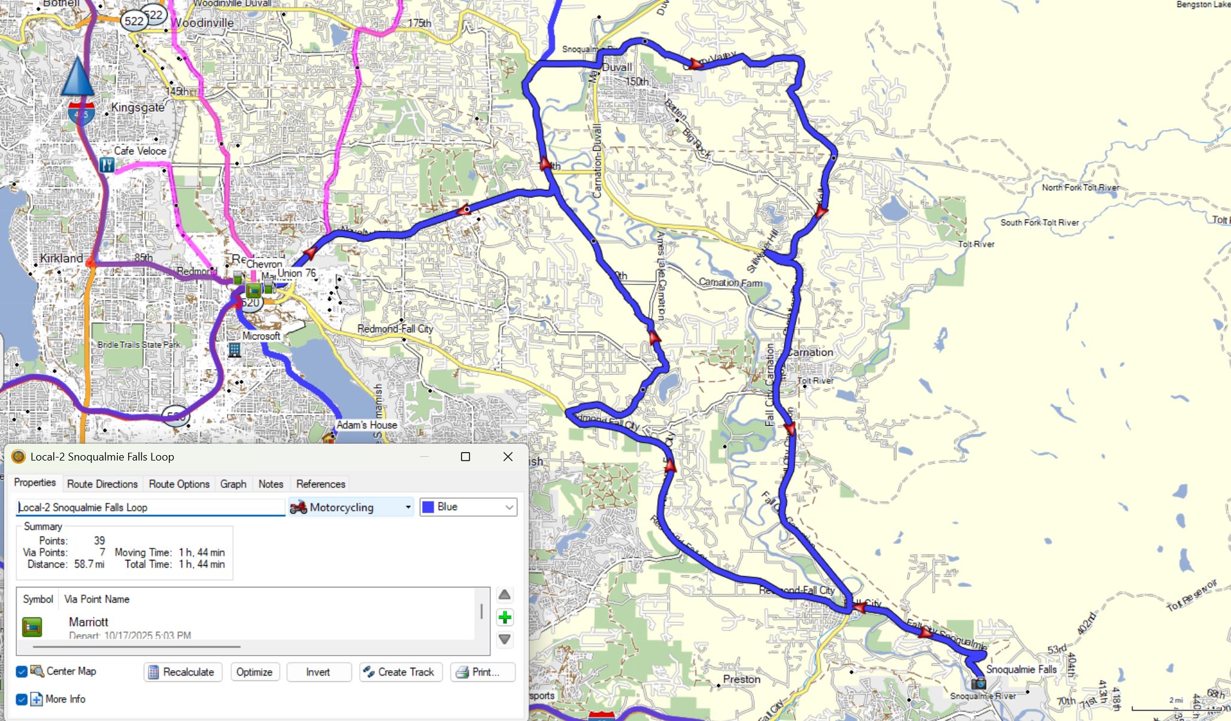Click the Cafe Veloce restaurant waypoint icon
1231x721 pixels.
pyautogui.click(x=107, y=165)
